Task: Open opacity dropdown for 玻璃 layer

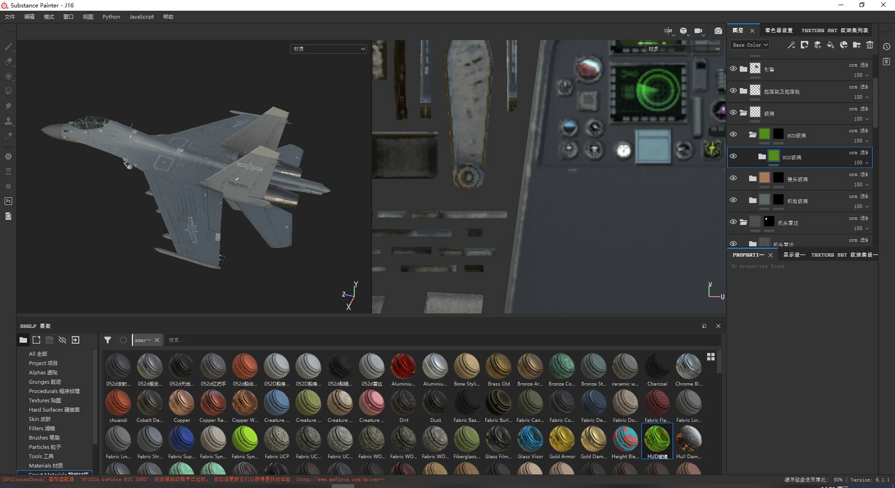Action: (x=861, y=119)
